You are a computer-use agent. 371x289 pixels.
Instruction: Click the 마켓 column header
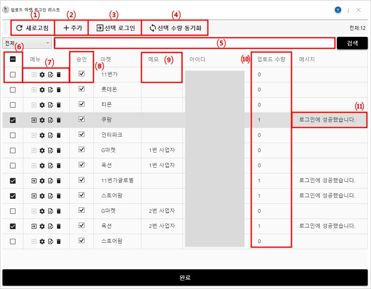click(106, 59)
